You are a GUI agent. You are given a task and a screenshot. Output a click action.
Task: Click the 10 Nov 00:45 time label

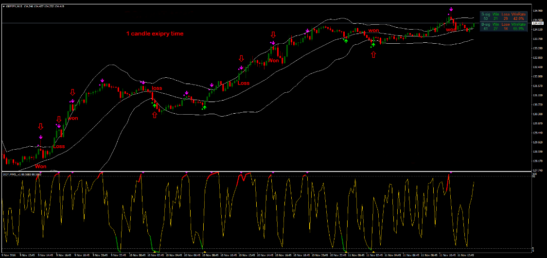(138, 255)
